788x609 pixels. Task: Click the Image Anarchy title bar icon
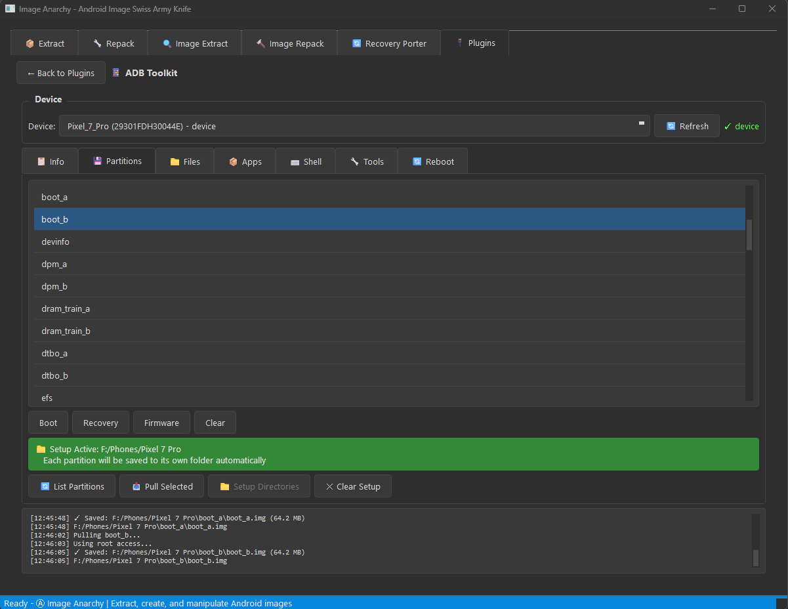(x=10, y=9)
